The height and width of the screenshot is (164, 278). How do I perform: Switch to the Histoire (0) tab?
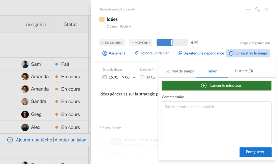pos(244,71)
